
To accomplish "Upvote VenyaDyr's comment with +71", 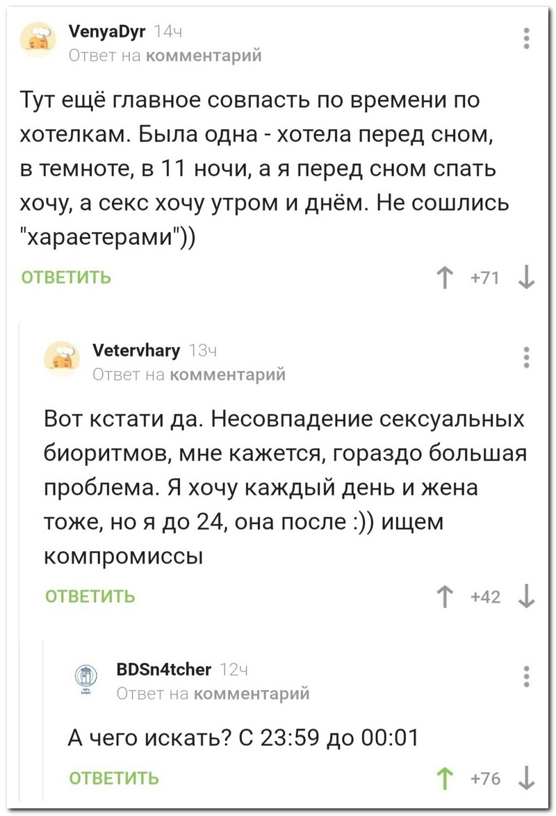I will click(444, 277).
